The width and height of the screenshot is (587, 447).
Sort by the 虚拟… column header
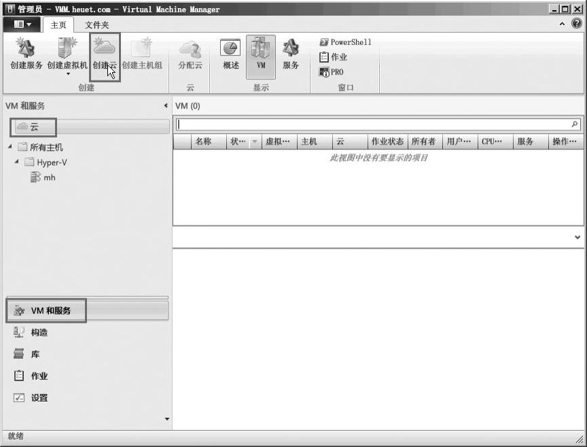pyautogui.click(x=279, y=141)
